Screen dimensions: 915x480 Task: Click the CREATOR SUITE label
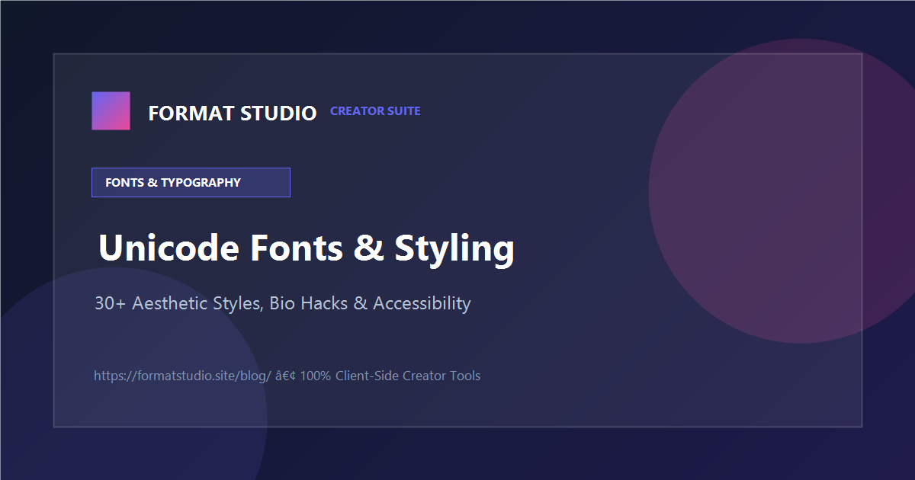point(375,111)
